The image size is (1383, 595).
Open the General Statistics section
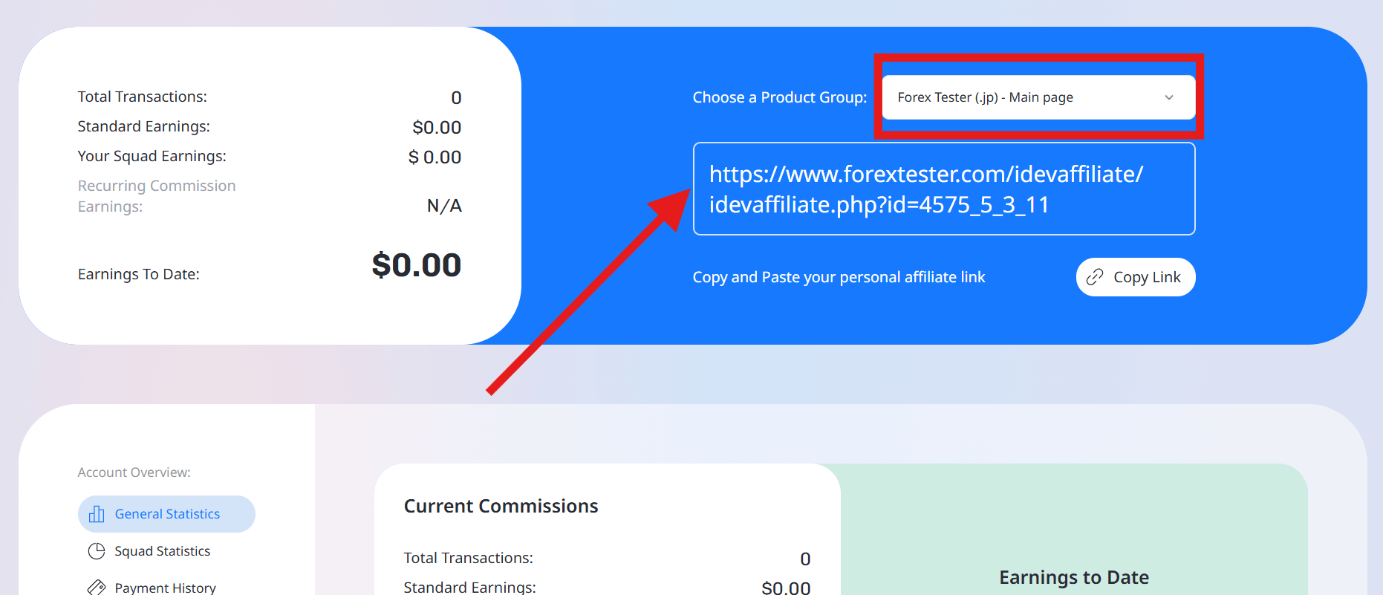point(166,514)
